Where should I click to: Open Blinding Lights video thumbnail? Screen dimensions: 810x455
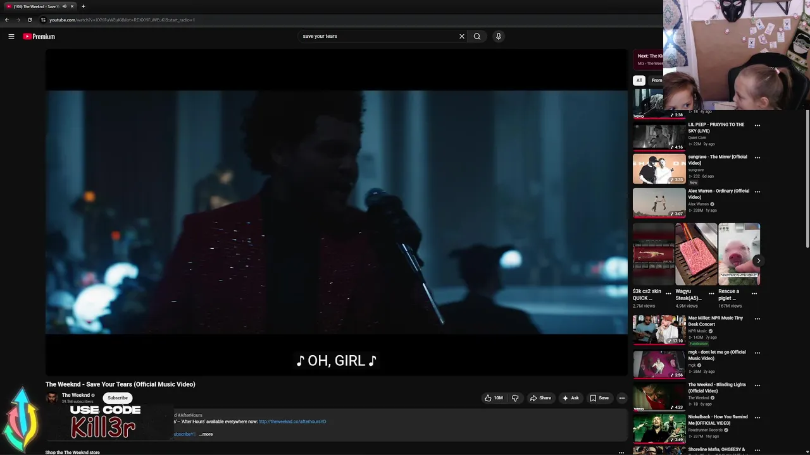point(659,397)
